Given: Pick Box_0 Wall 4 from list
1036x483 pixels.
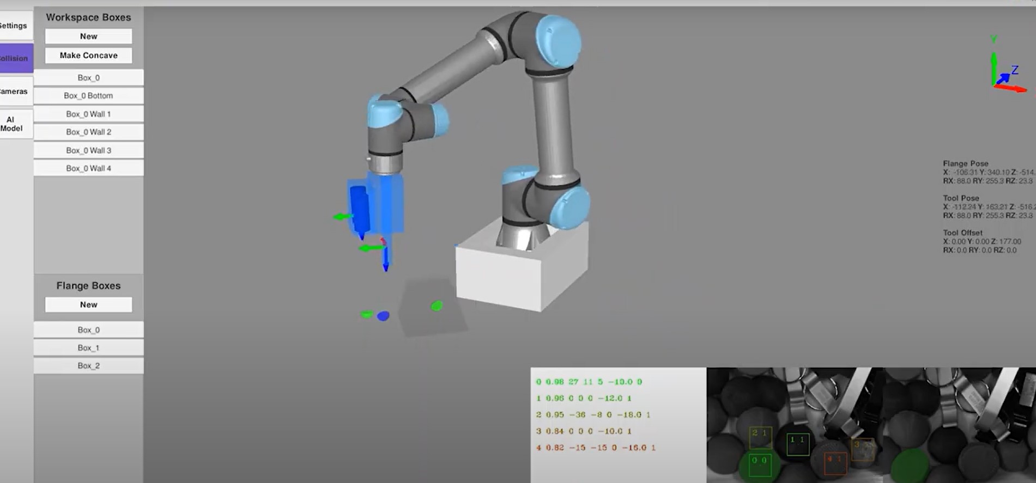Looking at the screenshot, I should 88,169.
